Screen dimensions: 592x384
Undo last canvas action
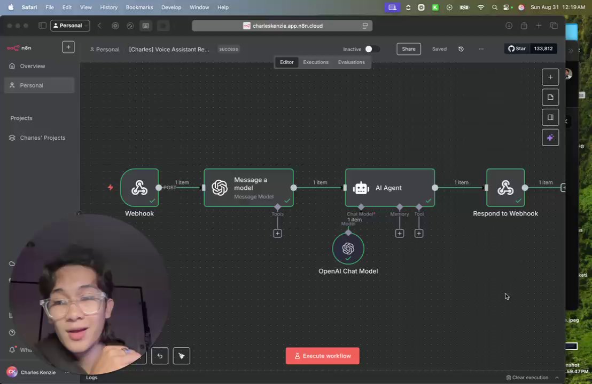pos(160,356)
